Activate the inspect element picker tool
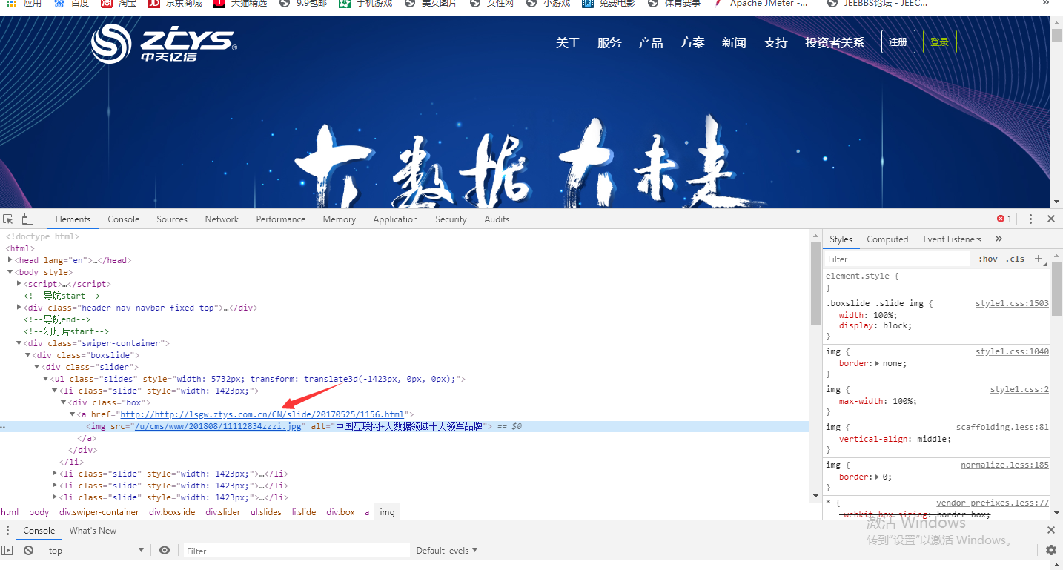The width and height of the screenshot is (1063, 570). pyautogui.click(x=8, y=219)
